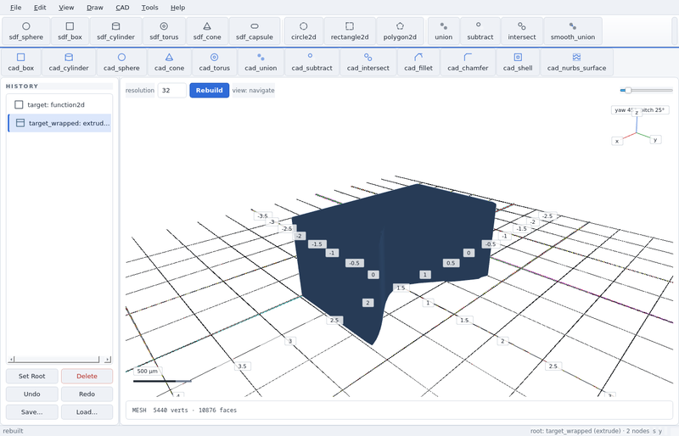This screenshot has height=436, width=679.
Task: Apply the subtract operation
Action: (x=480, y=31)
